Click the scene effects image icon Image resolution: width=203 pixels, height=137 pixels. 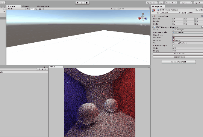point(40,9)
